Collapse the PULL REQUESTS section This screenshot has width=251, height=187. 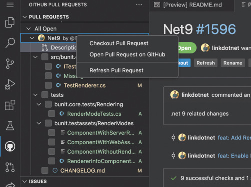(25, 17)
